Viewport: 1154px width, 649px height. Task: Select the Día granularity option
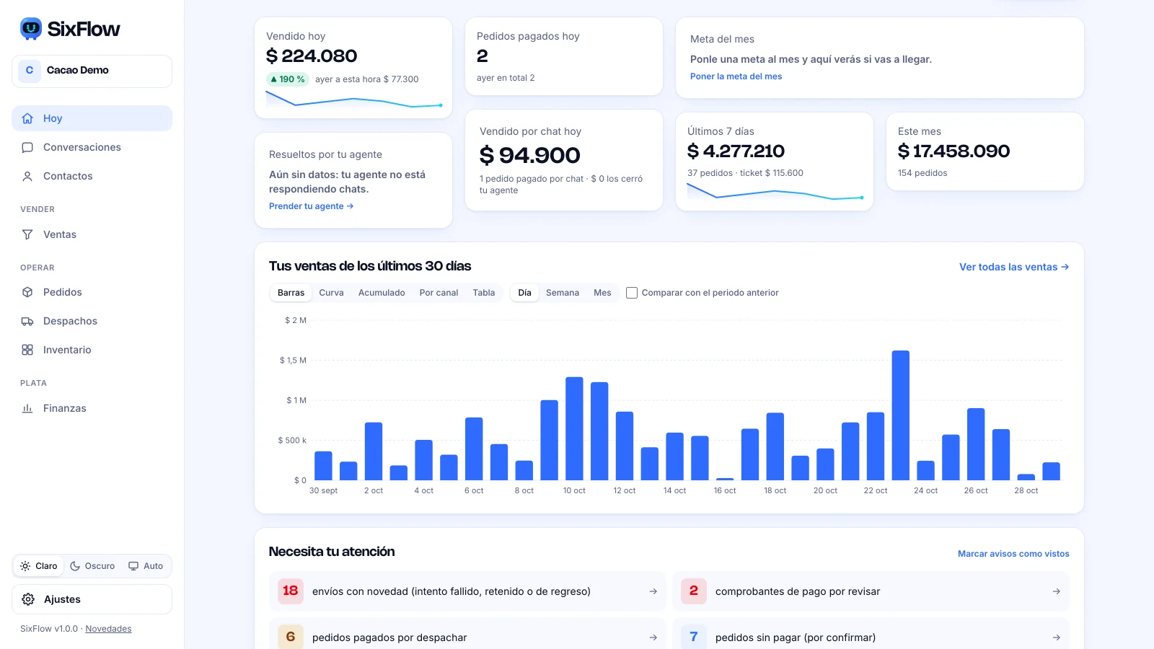(x=524, y=293)
